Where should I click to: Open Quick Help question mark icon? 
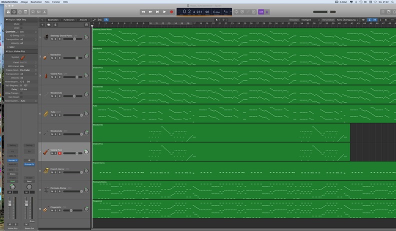coord(19,12)
